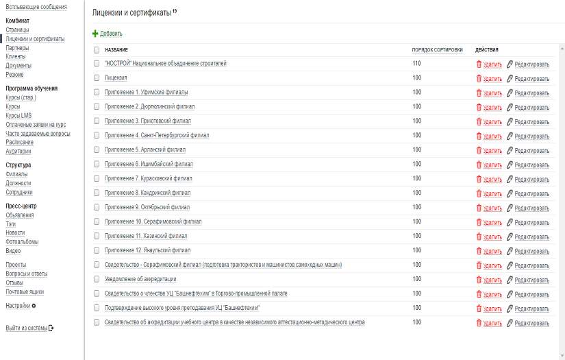
Task: Click the green plus Add icon
Action: point(95,33)
